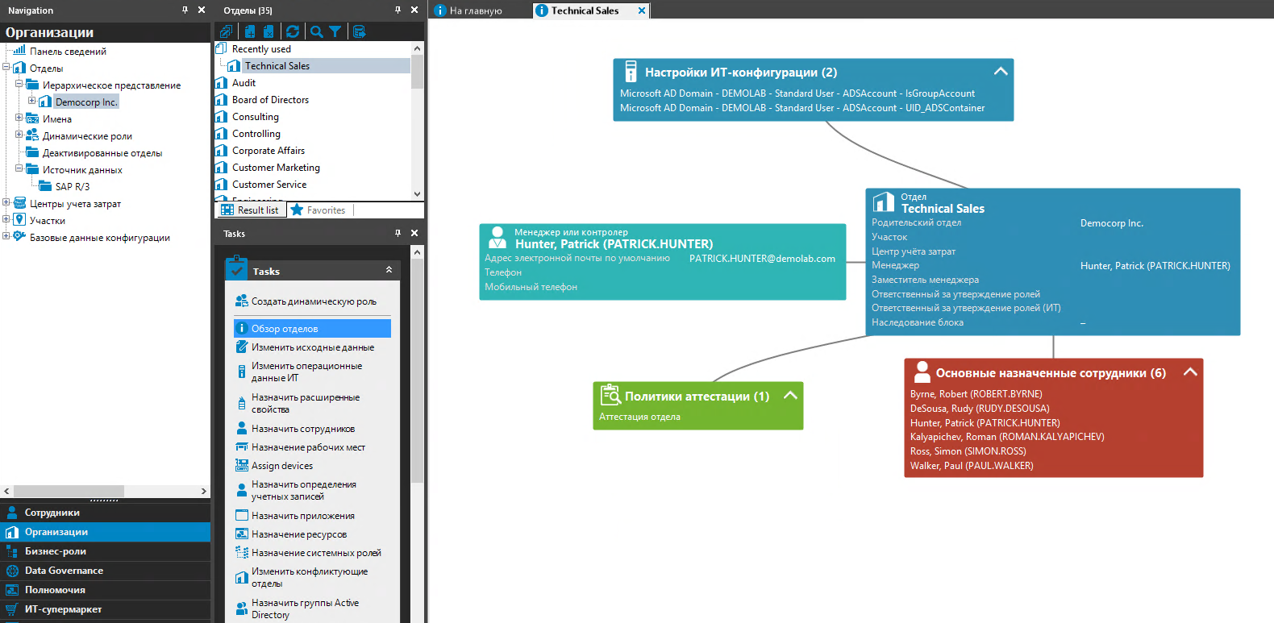Screen dimensions: 1274x623
Task: Open the Бизнес-роли navigation category
Action: [x=105, y=551]
